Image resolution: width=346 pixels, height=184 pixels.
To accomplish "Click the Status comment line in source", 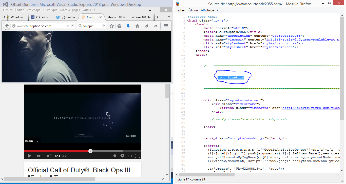I will (x=249, y=119).
